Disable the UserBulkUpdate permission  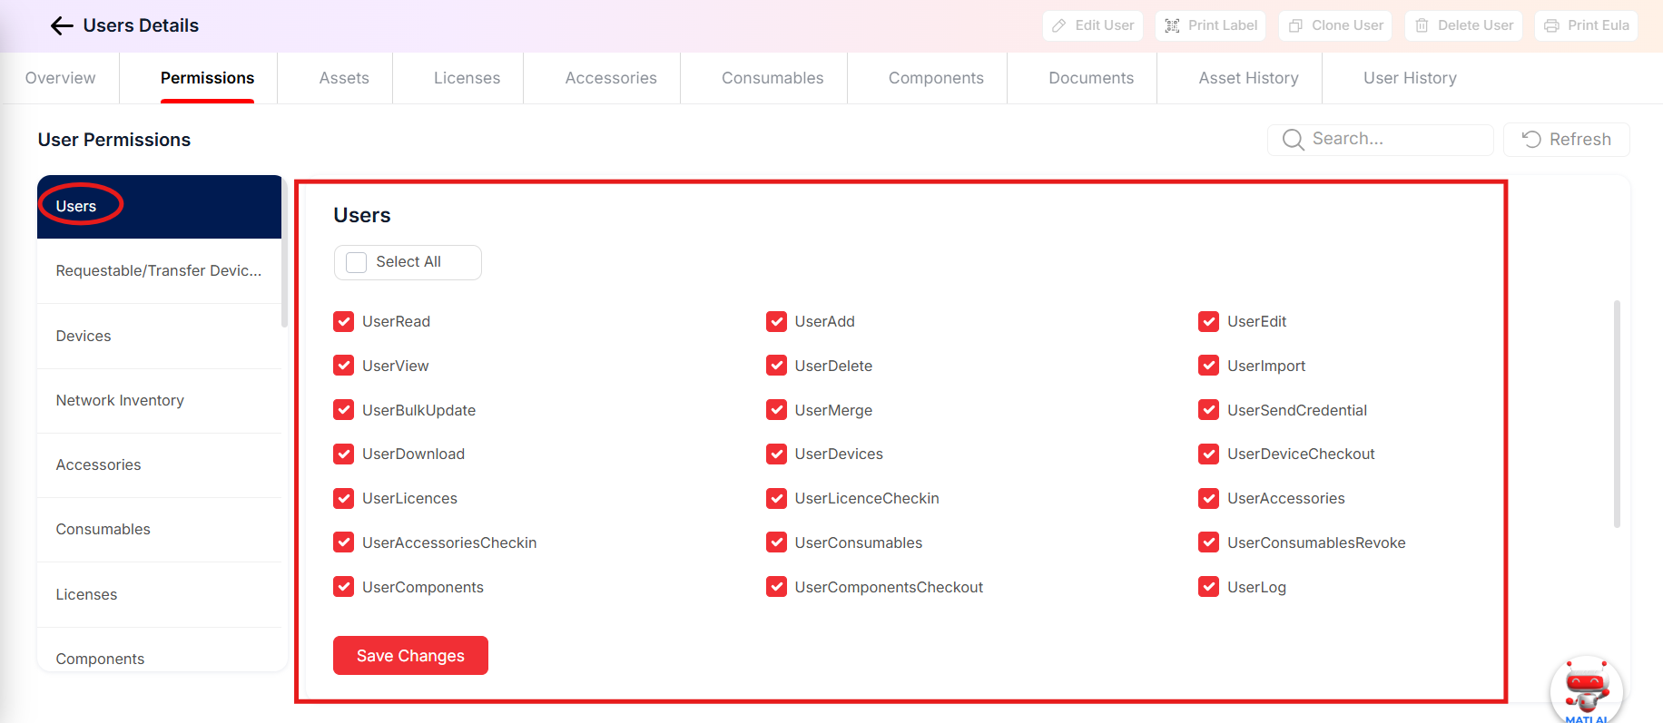click(x=343, y=410)
